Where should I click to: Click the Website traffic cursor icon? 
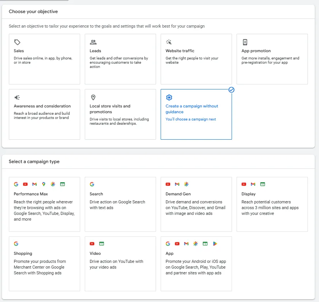[x=169, y=42]
